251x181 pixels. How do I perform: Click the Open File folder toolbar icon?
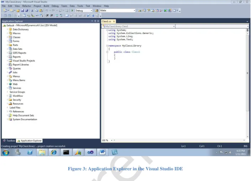click(x=18, y=11)
